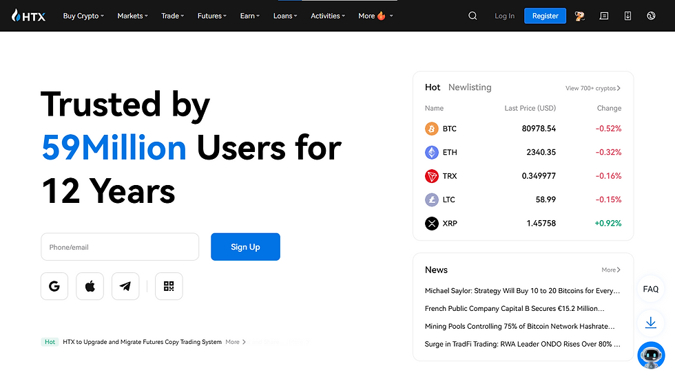The height and width of the screenshot is (379, 675).
Task: Open the language globe icon
Action: 651,16
